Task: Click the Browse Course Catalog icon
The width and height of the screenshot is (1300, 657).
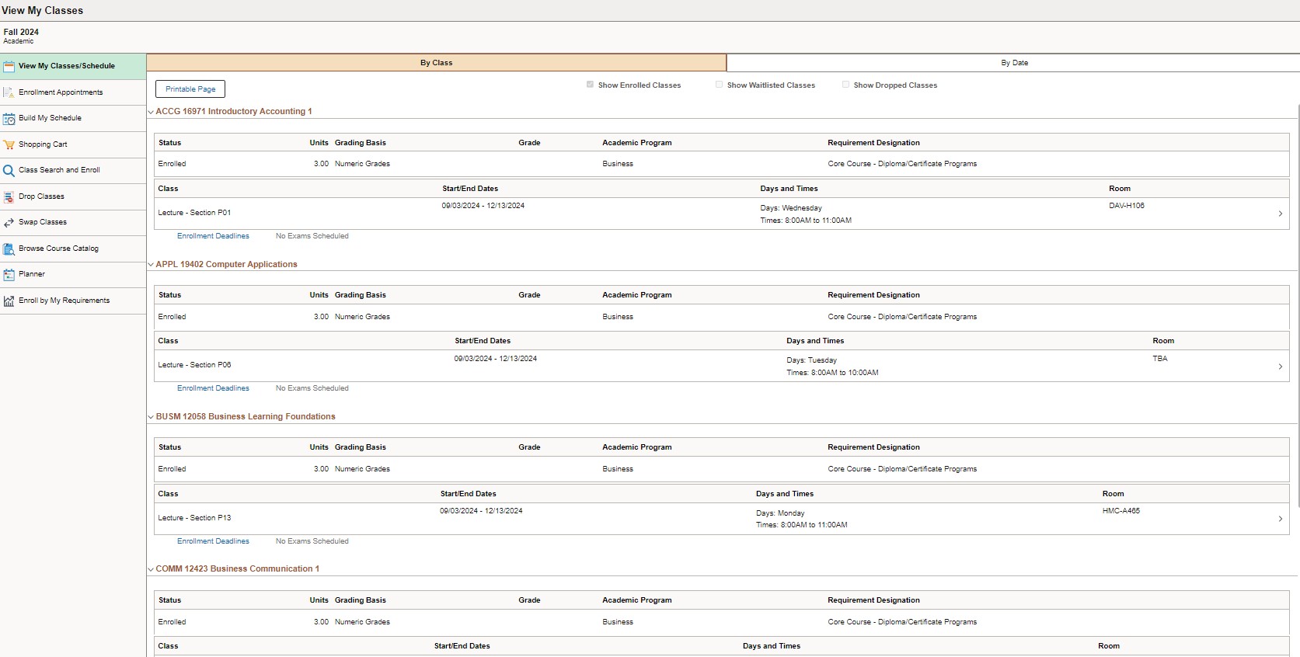Action: coord(9,249)
